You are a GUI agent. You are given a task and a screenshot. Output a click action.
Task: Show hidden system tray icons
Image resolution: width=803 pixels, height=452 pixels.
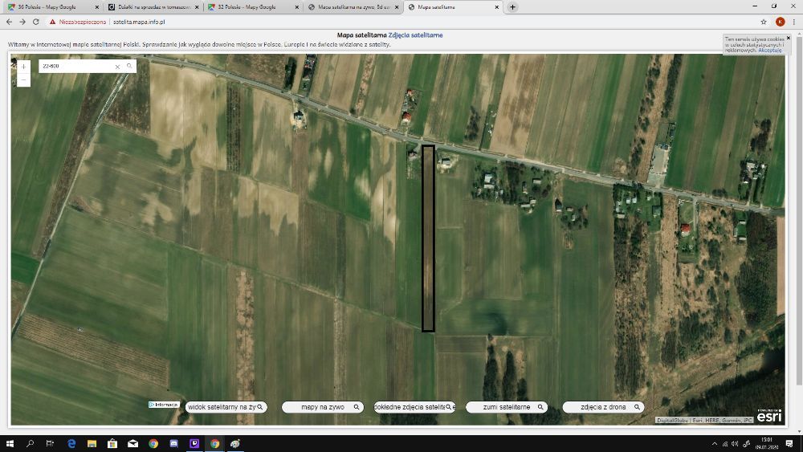click(715, 444)
